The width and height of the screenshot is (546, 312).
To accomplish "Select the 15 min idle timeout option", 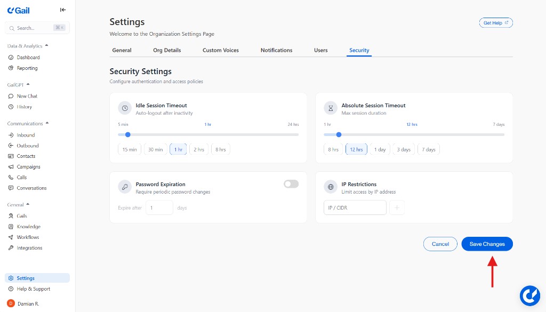I will pos(130,150).
